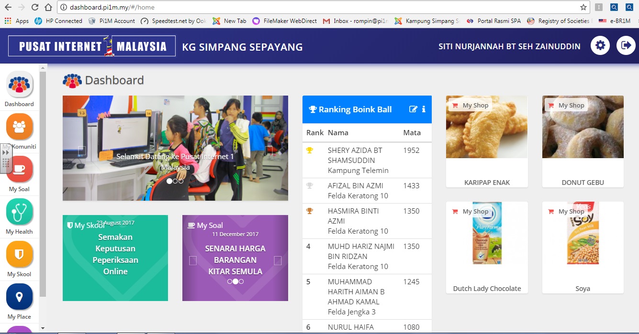639x334 pixels.
Task: Click the Nama column header
Action: [338, 132]
